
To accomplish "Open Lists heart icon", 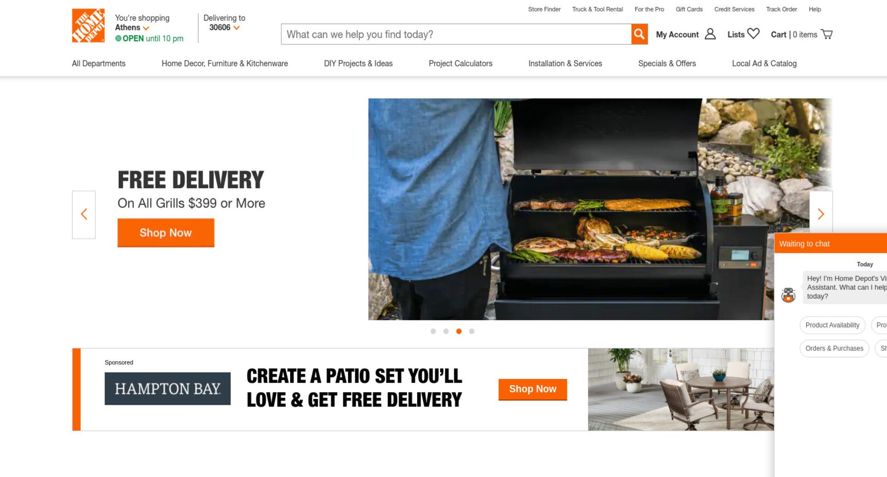I will click(x=753, y=34).
